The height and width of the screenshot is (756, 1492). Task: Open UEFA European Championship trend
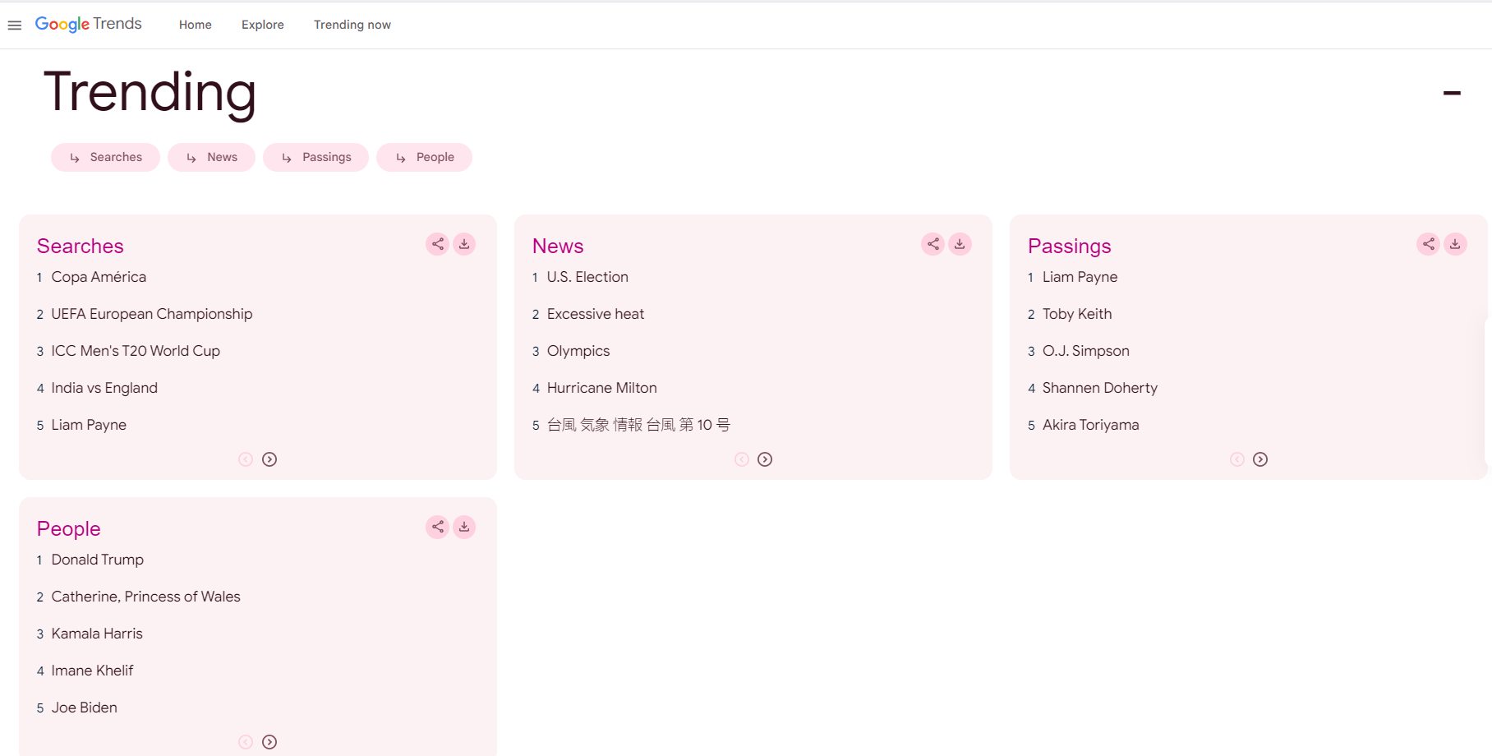[152, 314]
